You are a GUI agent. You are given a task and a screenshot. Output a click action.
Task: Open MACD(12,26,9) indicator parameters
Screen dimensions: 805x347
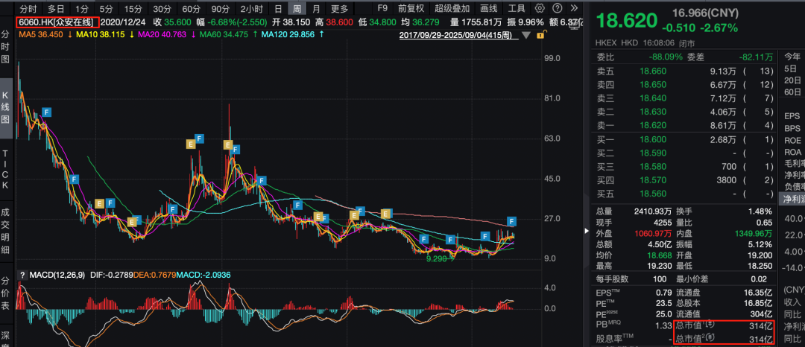point(57,276)
